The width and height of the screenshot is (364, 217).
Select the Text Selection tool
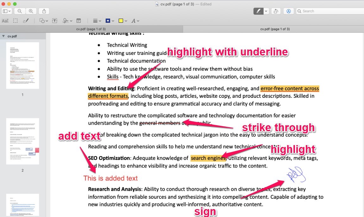[5, 21]
